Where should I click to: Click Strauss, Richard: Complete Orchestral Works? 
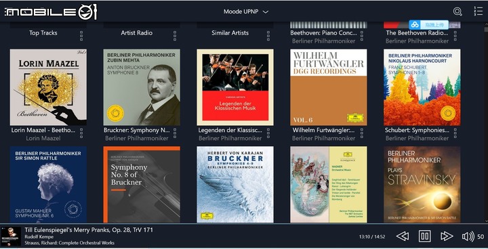pos(69,243)
